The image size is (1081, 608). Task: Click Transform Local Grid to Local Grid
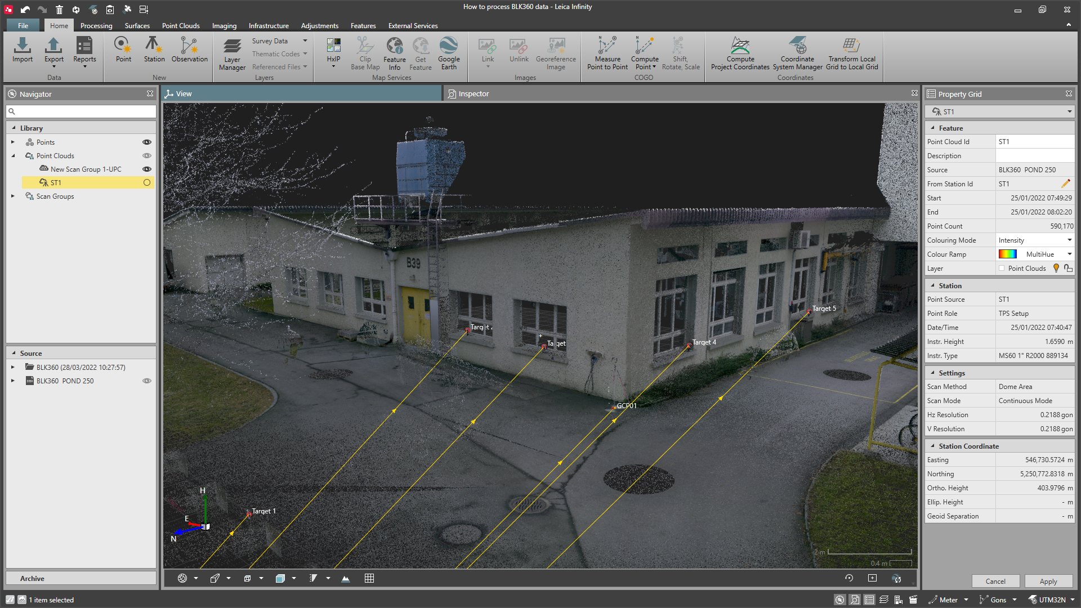[x=851, y=53]
